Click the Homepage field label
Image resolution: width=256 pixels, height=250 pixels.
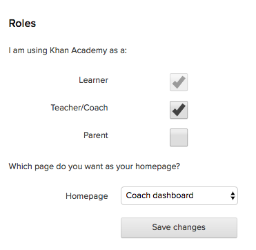point(87,196)
